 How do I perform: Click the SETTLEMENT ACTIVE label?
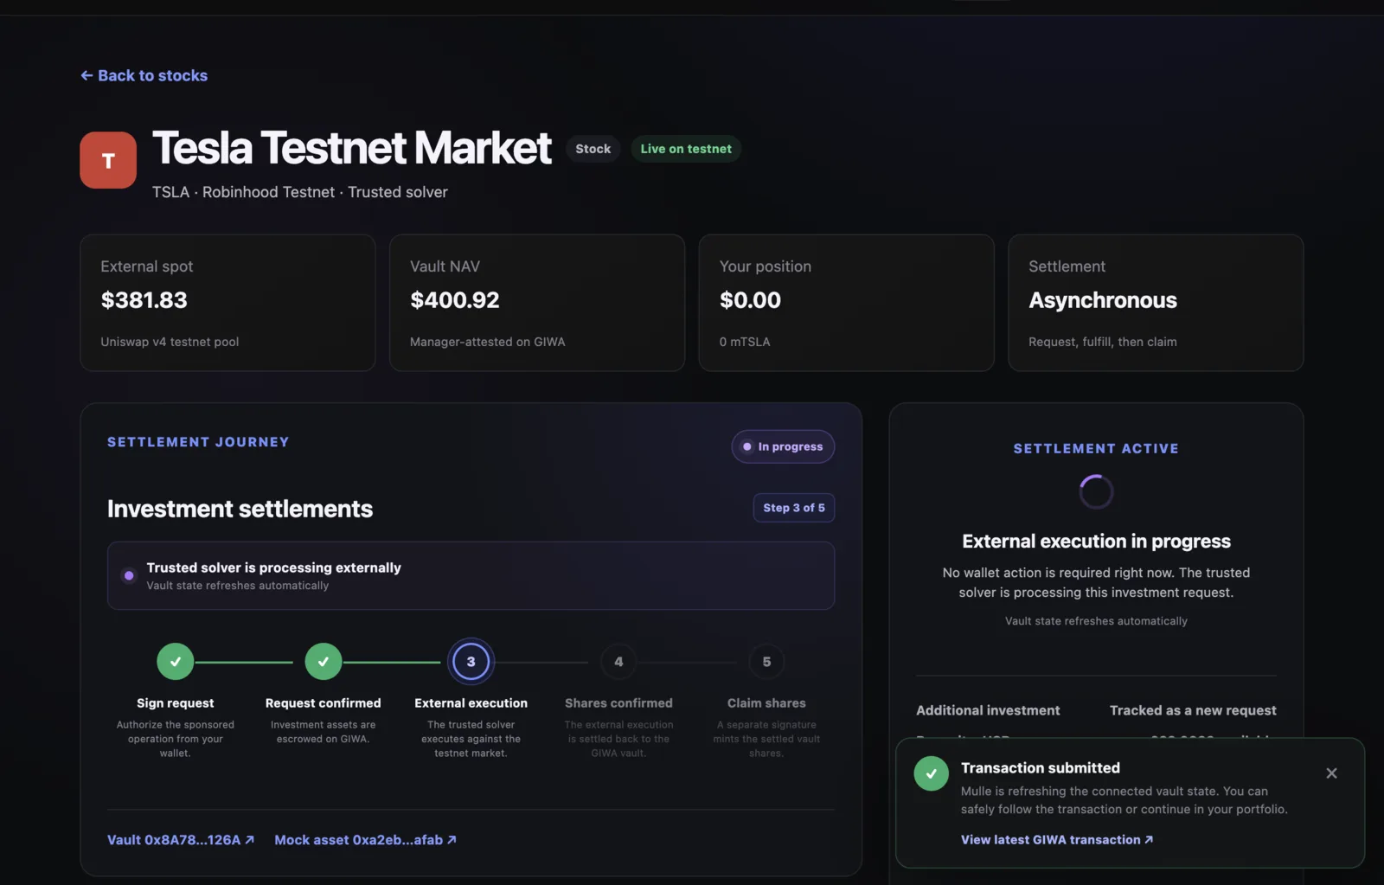click(1096, 449)
